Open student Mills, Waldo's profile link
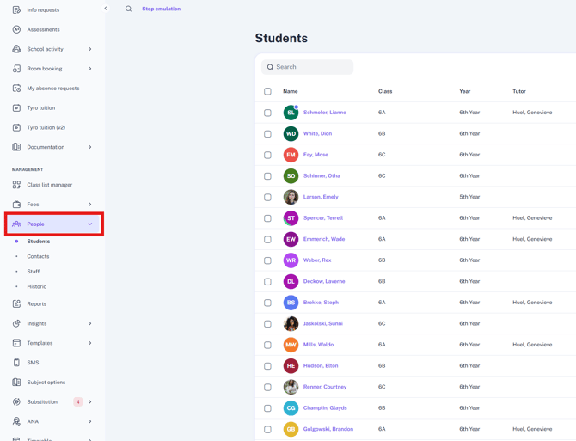 coord(318,345)
